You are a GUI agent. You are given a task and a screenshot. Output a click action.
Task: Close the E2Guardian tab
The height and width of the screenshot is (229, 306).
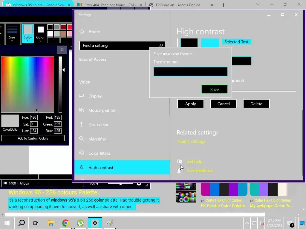tap(212, 5)
